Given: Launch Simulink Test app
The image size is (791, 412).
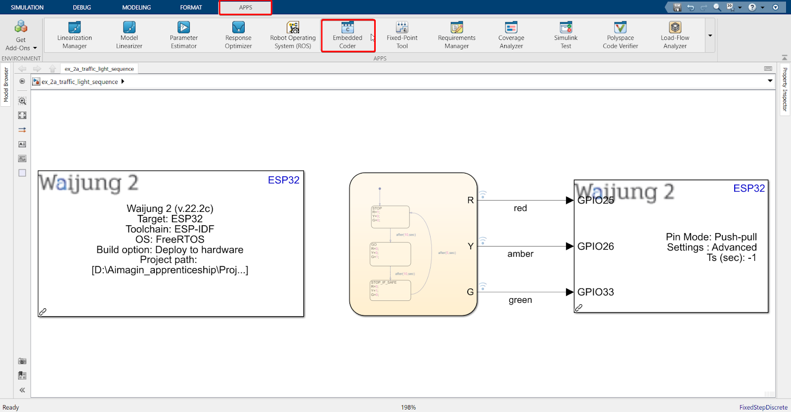Looking at the screenshot, I should click(x=566, y=35).
